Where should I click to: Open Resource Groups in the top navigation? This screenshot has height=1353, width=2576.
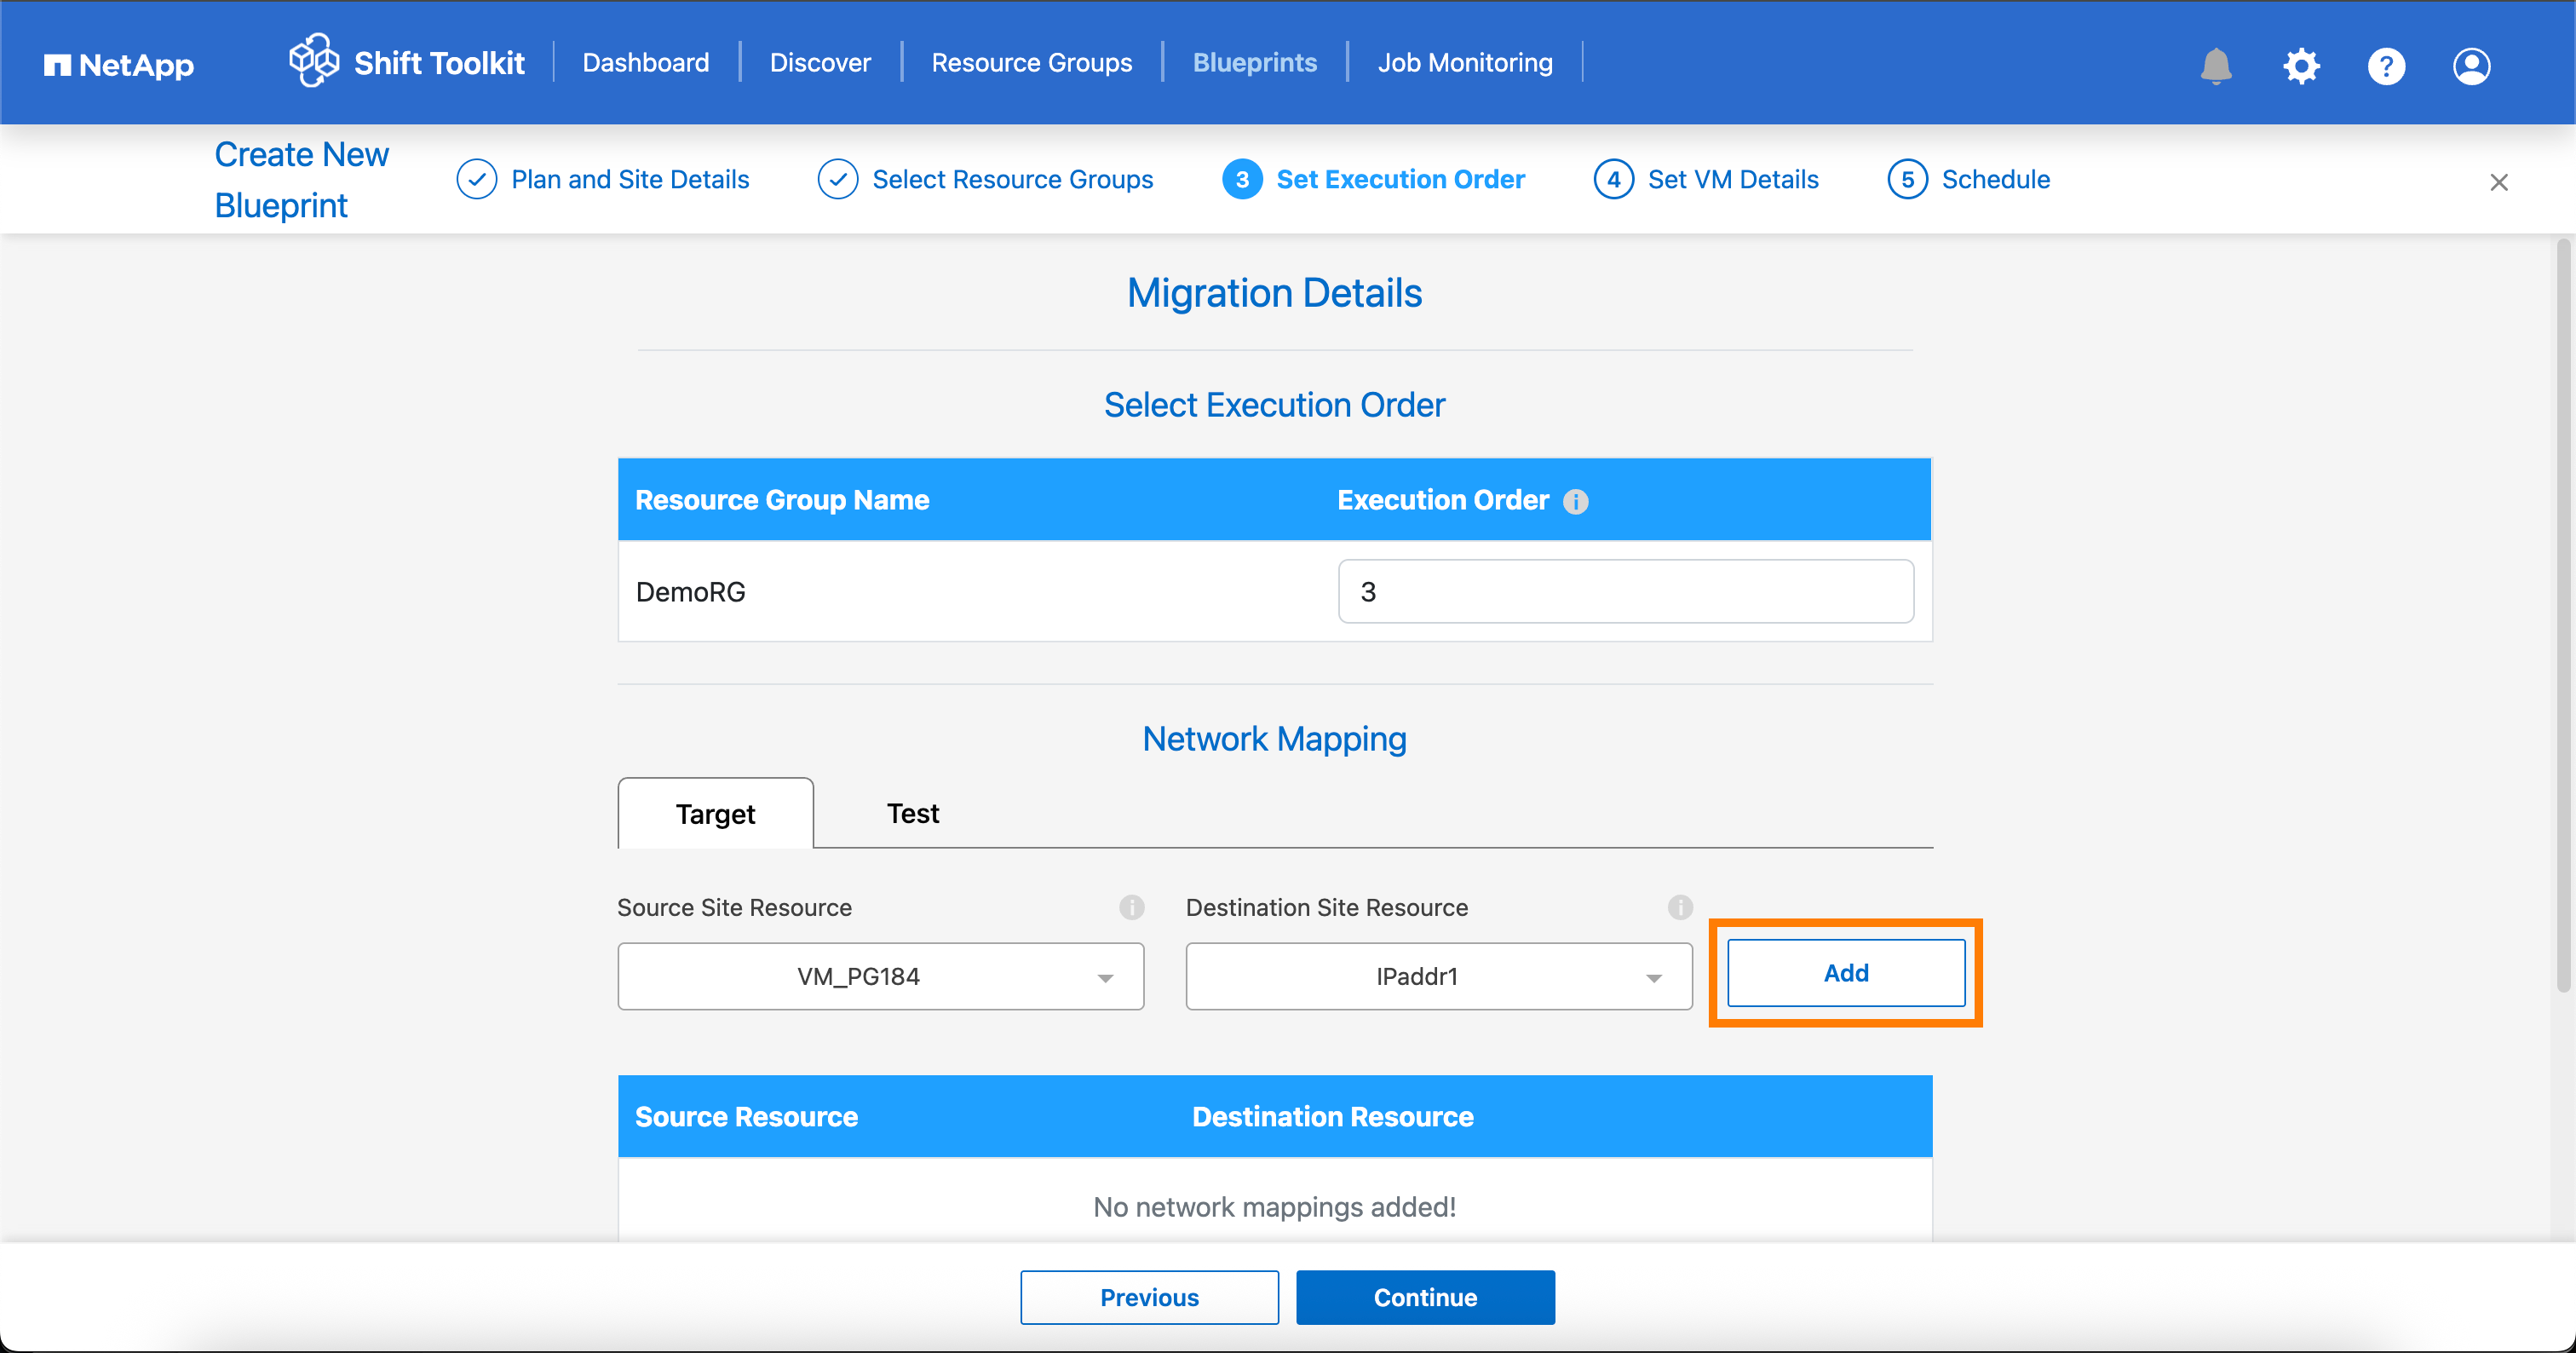pos(1031,63)
